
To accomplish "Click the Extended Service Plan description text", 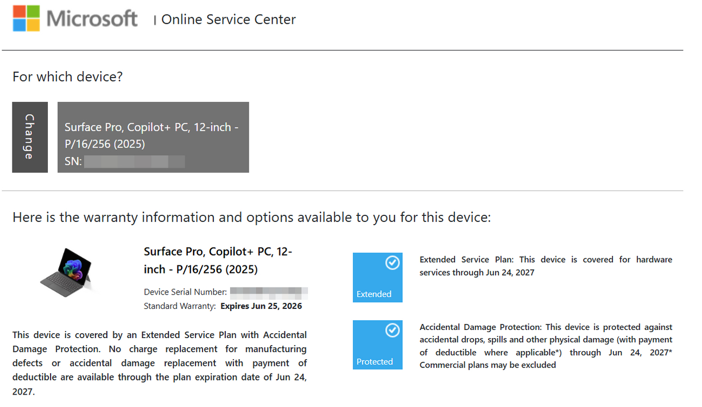I will [546, 266].
